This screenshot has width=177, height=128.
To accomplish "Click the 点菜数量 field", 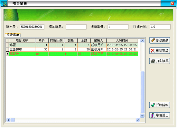I will click(118, 27).
